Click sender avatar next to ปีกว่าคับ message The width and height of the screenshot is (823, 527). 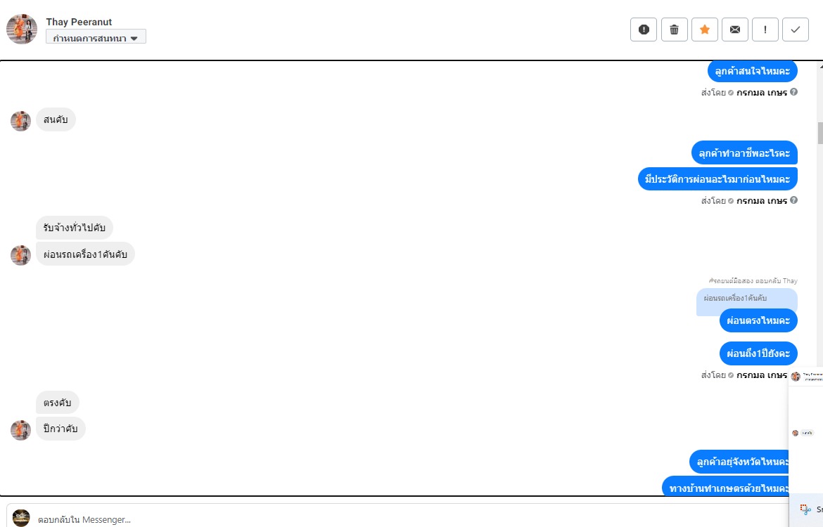pos(21,430)
